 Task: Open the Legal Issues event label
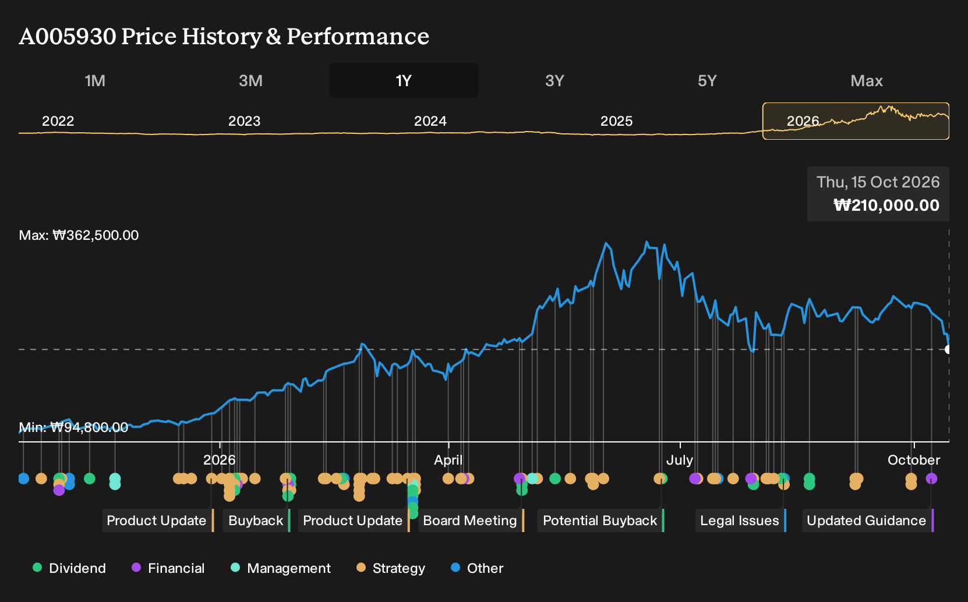coord(741,520)
